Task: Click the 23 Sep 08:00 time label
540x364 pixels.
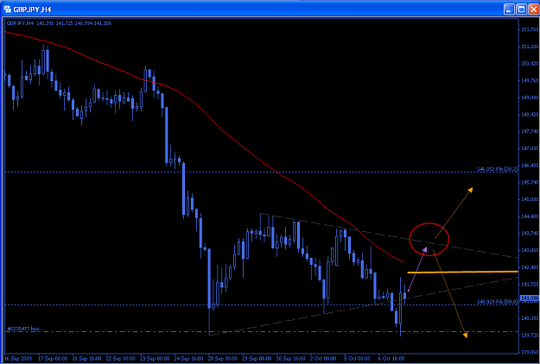Action: coord(154,358)
